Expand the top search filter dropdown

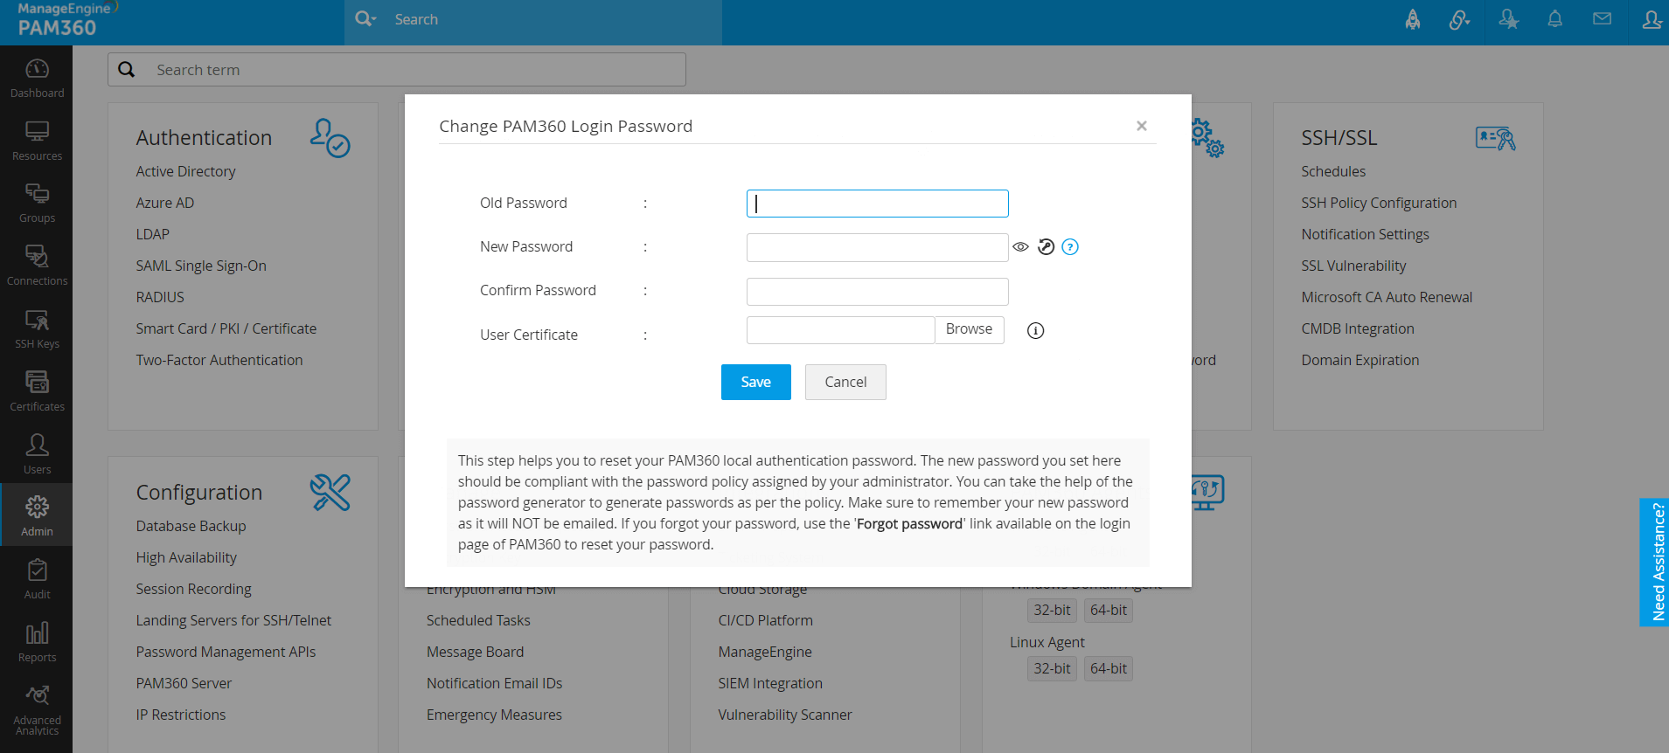(365, 19)
